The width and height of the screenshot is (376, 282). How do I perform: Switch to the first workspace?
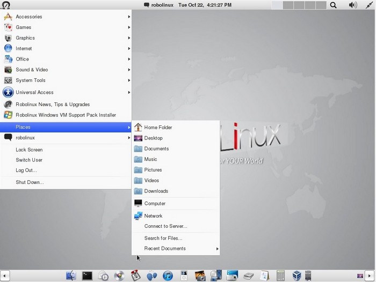click(277, 5)
